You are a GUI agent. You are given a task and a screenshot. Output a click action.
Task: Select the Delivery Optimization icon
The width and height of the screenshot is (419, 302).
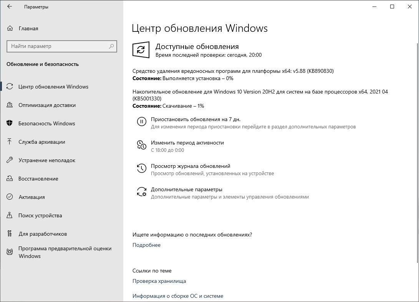(10, 105)
